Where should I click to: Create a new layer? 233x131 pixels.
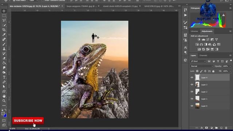tap(221, 128)
